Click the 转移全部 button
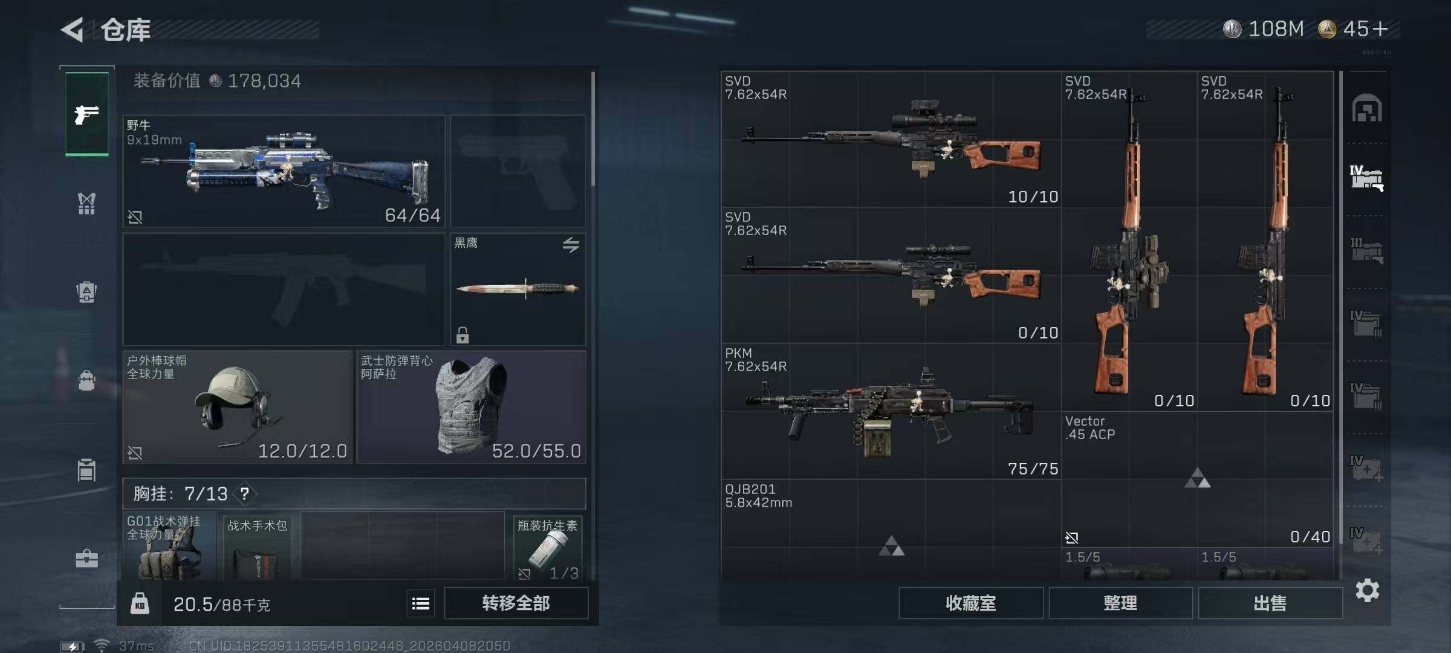The width and height of the screenshot is (1451, 653). [516, 603]
